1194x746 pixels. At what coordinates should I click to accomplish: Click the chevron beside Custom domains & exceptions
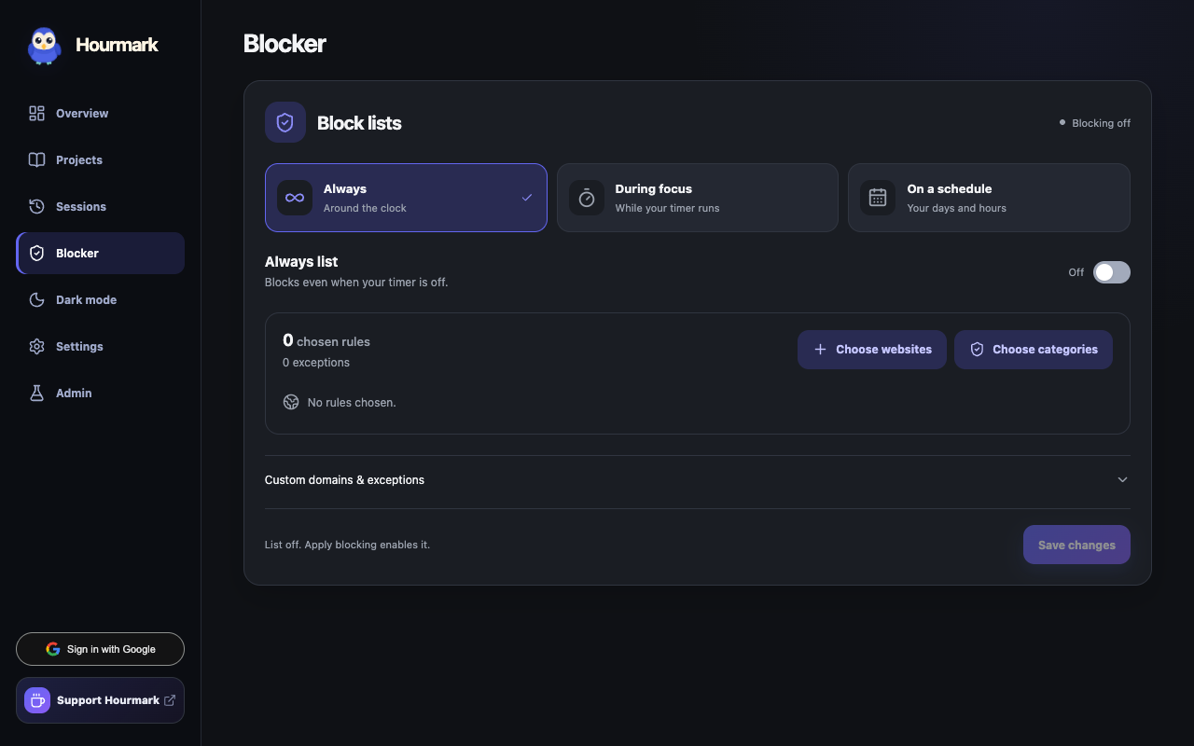tap(1122, 480)
